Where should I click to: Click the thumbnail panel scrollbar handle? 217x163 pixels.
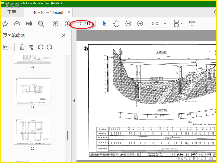[x=67, y=135]
